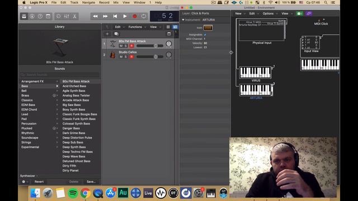Open the Mix menu
Viewport: 358px width, 201px height.
pyautogui.click(x=116, y=2)
